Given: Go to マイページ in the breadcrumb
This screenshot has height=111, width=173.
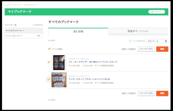Looking at the screenshot, I should 16,5.
